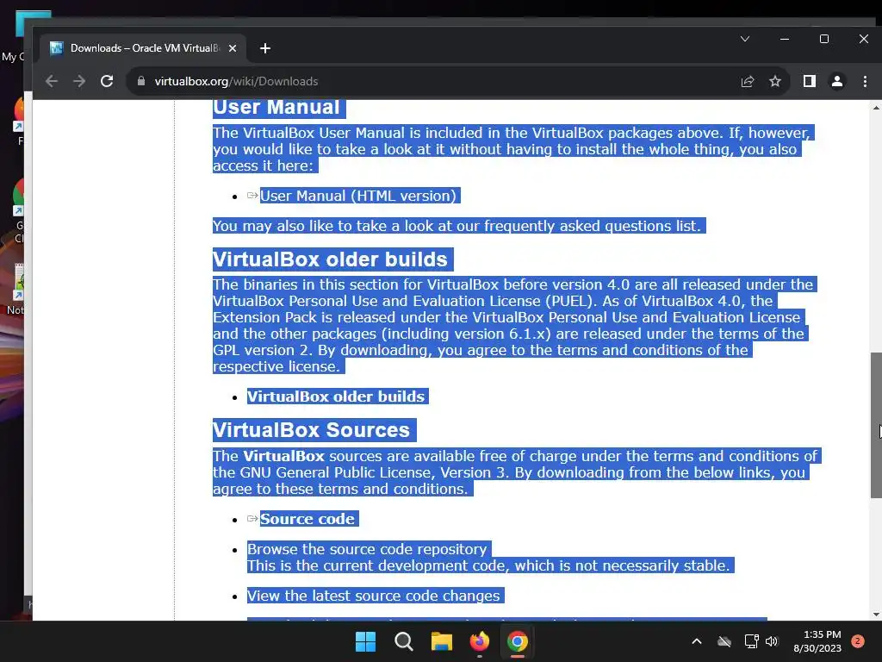882x662 pixels.
Task: Show hidden system tray icons
Action: tap(696, 641)
